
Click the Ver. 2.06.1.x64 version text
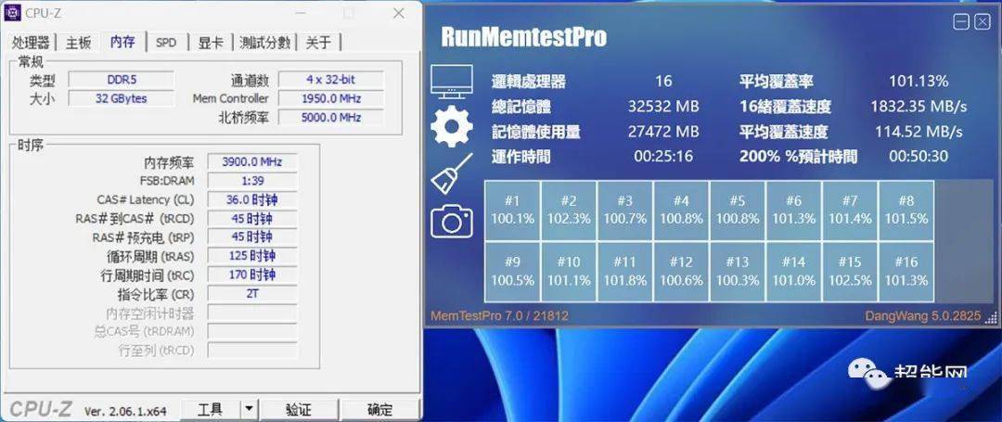pos(125,412)
